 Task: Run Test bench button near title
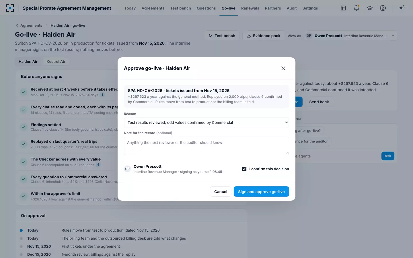point(222,36)
